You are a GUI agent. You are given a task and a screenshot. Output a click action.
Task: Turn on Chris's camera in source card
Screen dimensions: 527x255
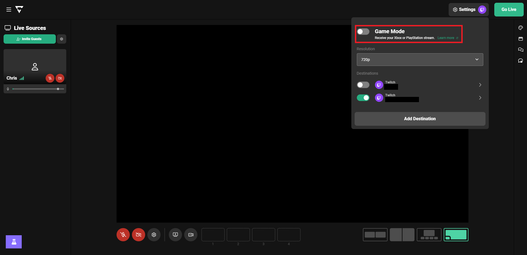point(60,78)
